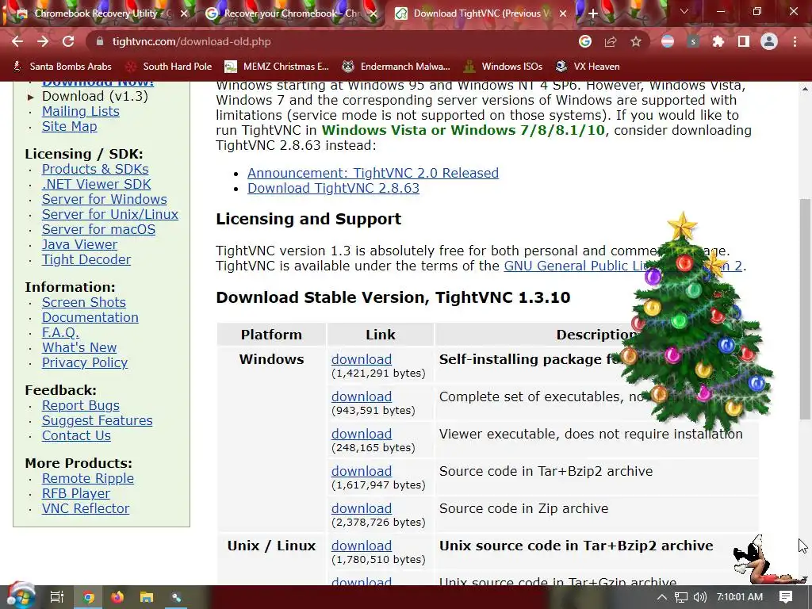Close the Recover your Chromebook tab
This screenshot has height=609, width=812.
pos(373,13)
